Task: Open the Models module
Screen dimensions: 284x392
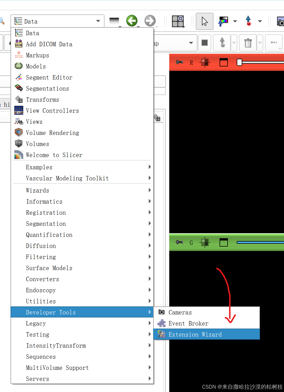Action: coord(82,66)
